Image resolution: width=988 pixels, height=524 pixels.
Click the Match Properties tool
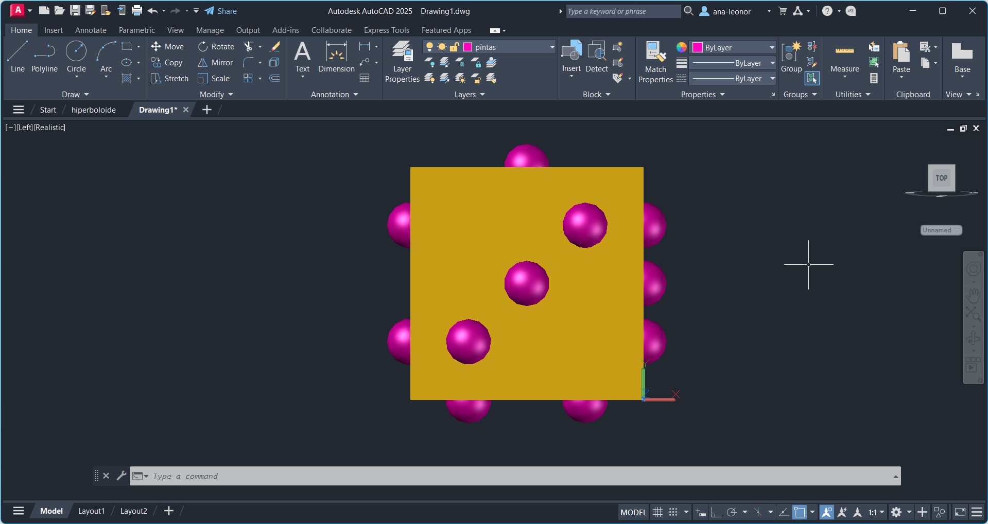click(655, 62)
